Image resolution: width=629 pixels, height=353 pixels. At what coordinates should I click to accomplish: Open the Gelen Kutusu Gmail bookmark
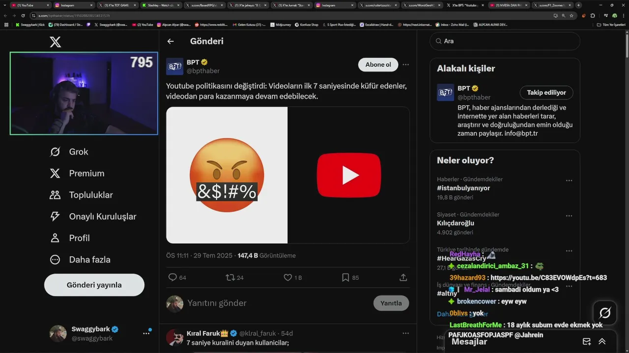tap(249, 25)
